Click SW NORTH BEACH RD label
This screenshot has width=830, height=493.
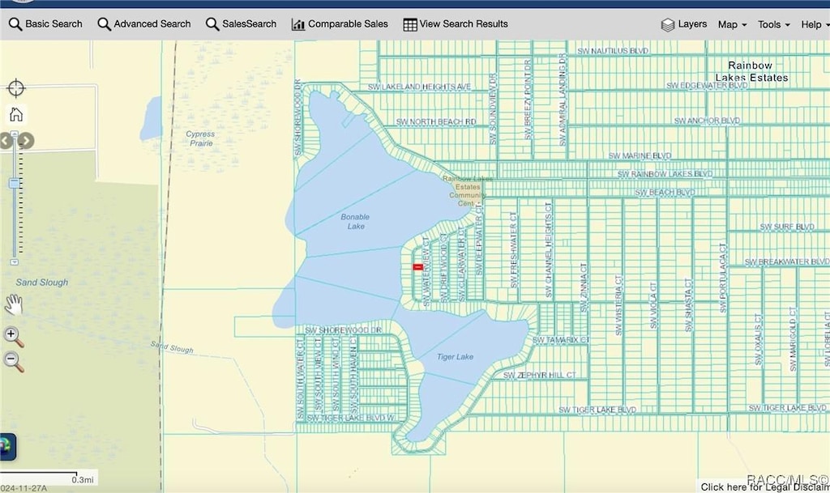pos(435,121)
